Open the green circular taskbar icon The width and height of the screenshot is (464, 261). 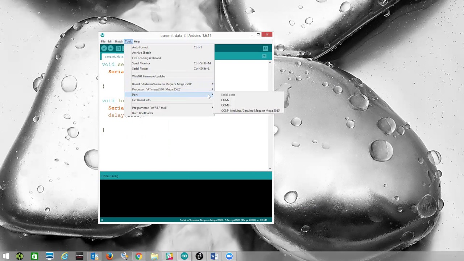click(x=20, y=256)
